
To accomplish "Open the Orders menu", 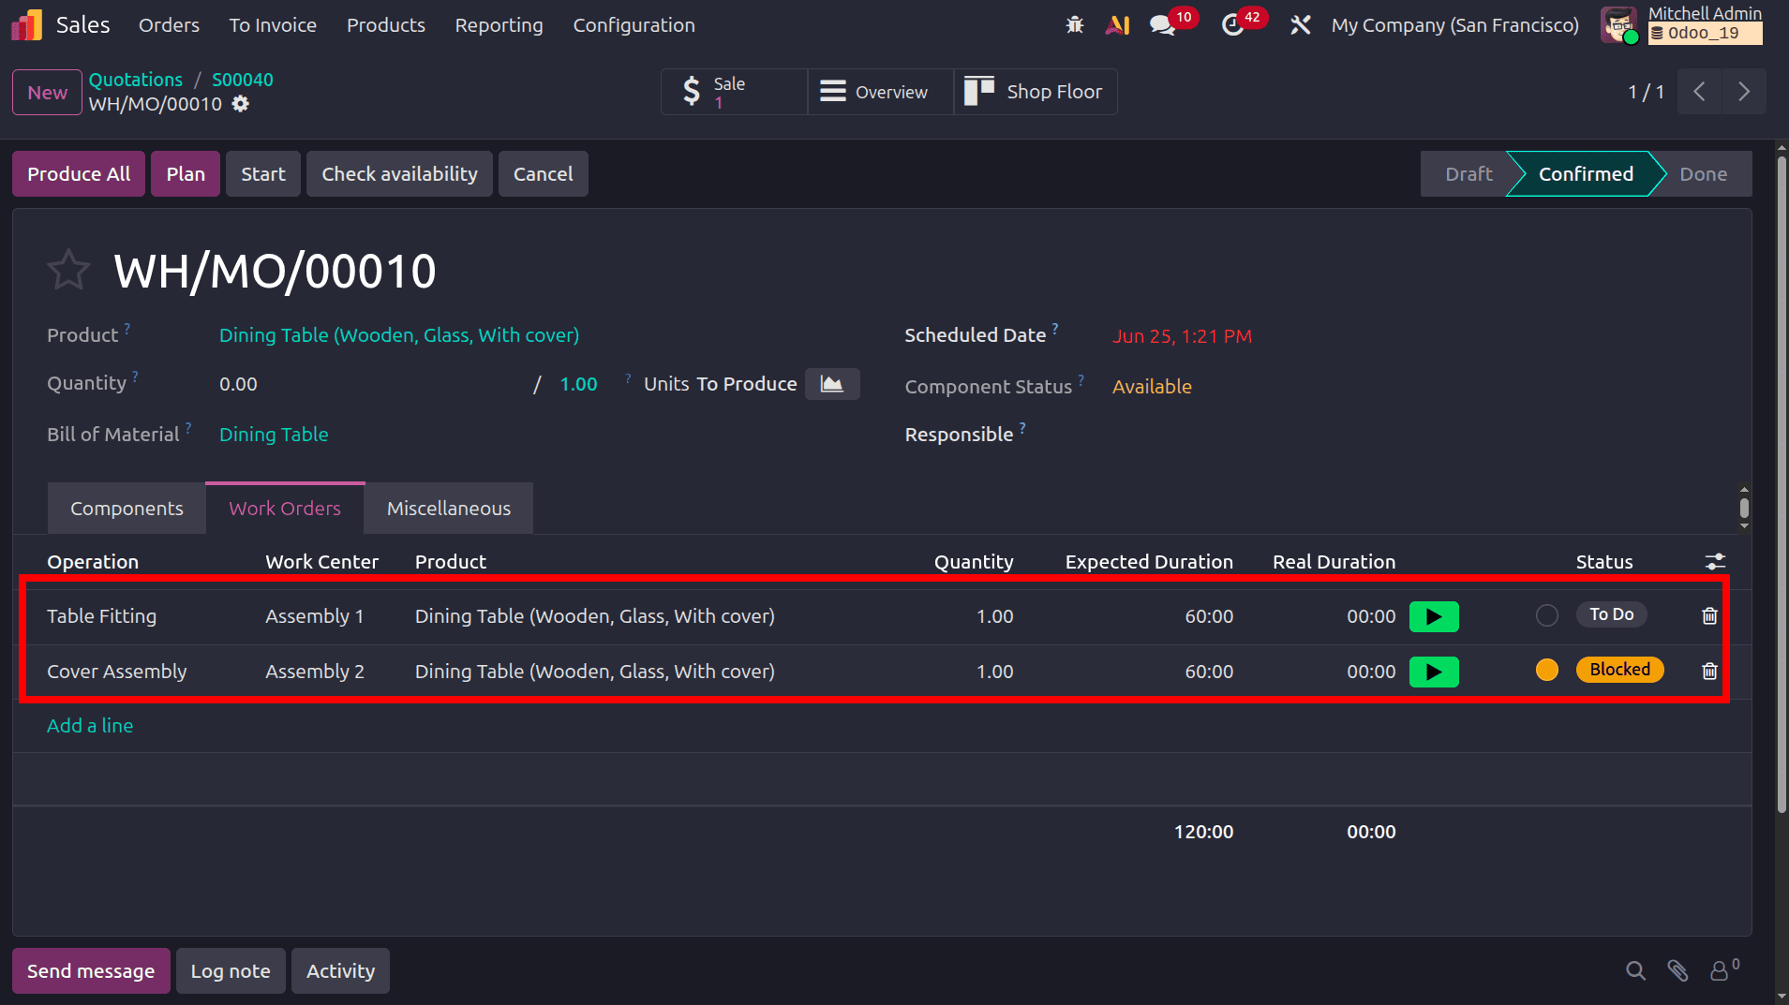I will (x=169, y=25).
